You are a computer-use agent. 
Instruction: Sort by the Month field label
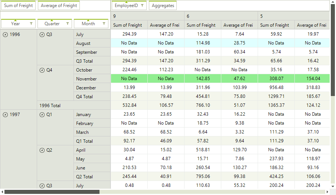(x=88, y=24)
